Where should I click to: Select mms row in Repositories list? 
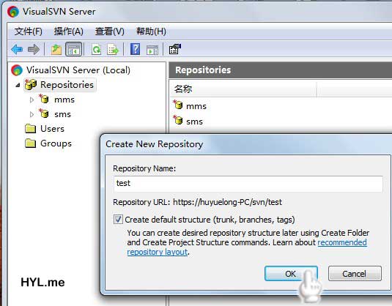tap(196, 106)
